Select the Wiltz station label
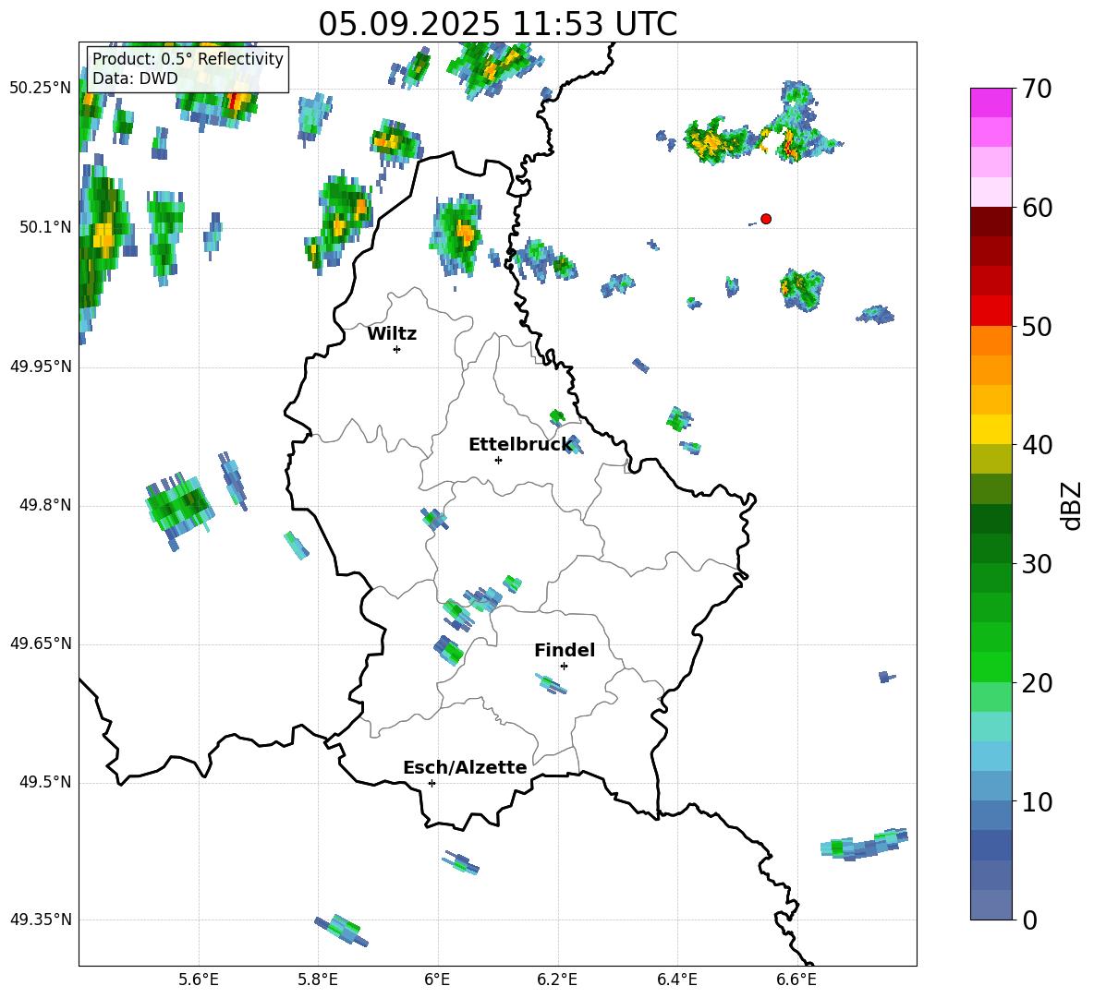Viewport: 1094px width, 998px height. tap(392, 334)
